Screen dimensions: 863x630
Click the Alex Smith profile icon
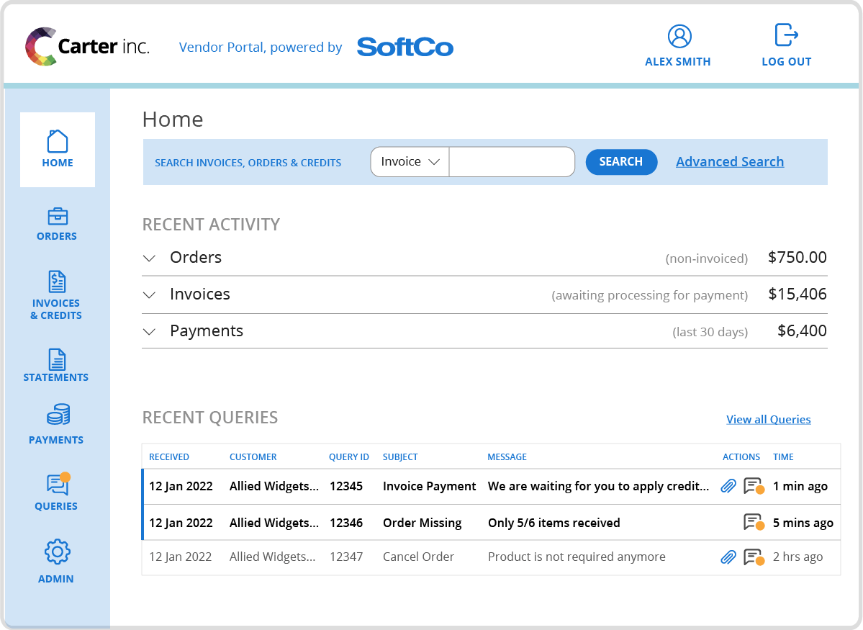677,37
